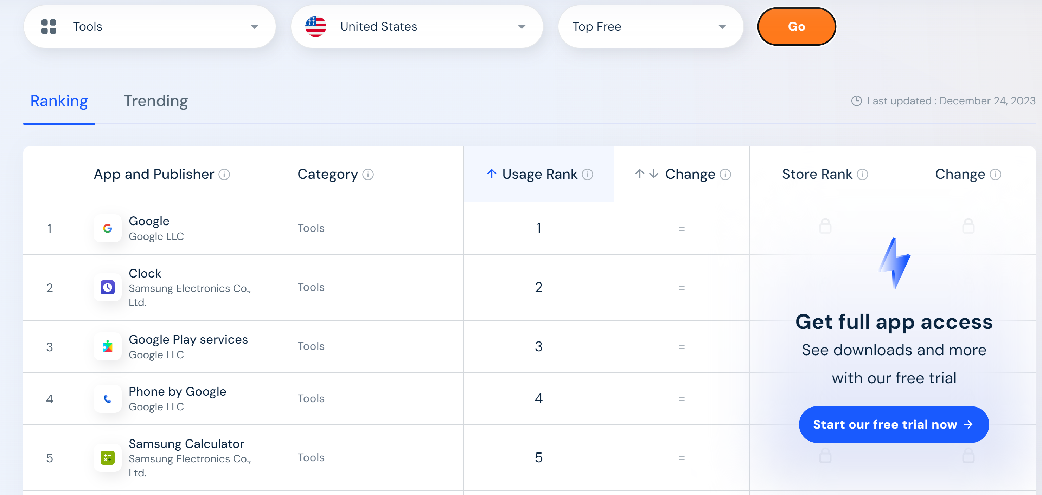Click the Tools category cell in Google row
Viewport: 1042px width, 495px height.
click(x=311, y=228)
